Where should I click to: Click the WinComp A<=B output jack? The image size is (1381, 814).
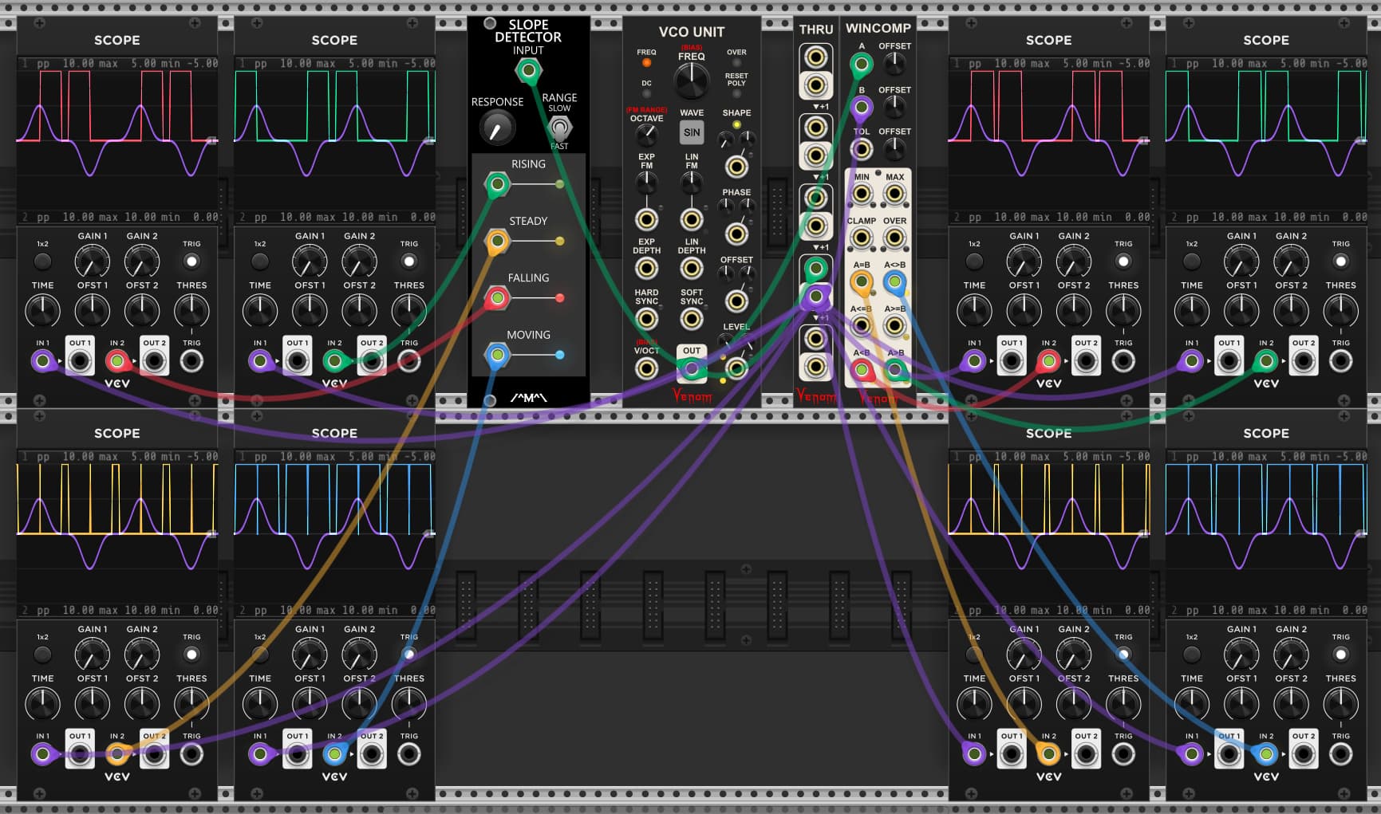[x=862, y=325]
